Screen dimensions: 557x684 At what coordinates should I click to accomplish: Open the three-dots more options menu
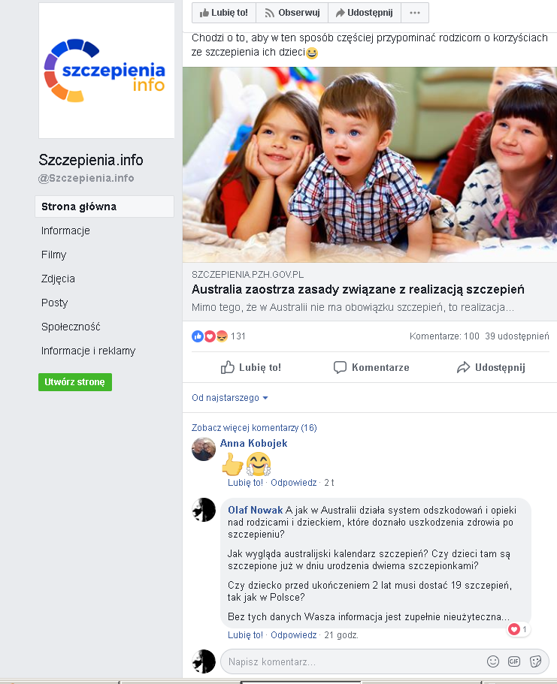(x=415, y=13)
